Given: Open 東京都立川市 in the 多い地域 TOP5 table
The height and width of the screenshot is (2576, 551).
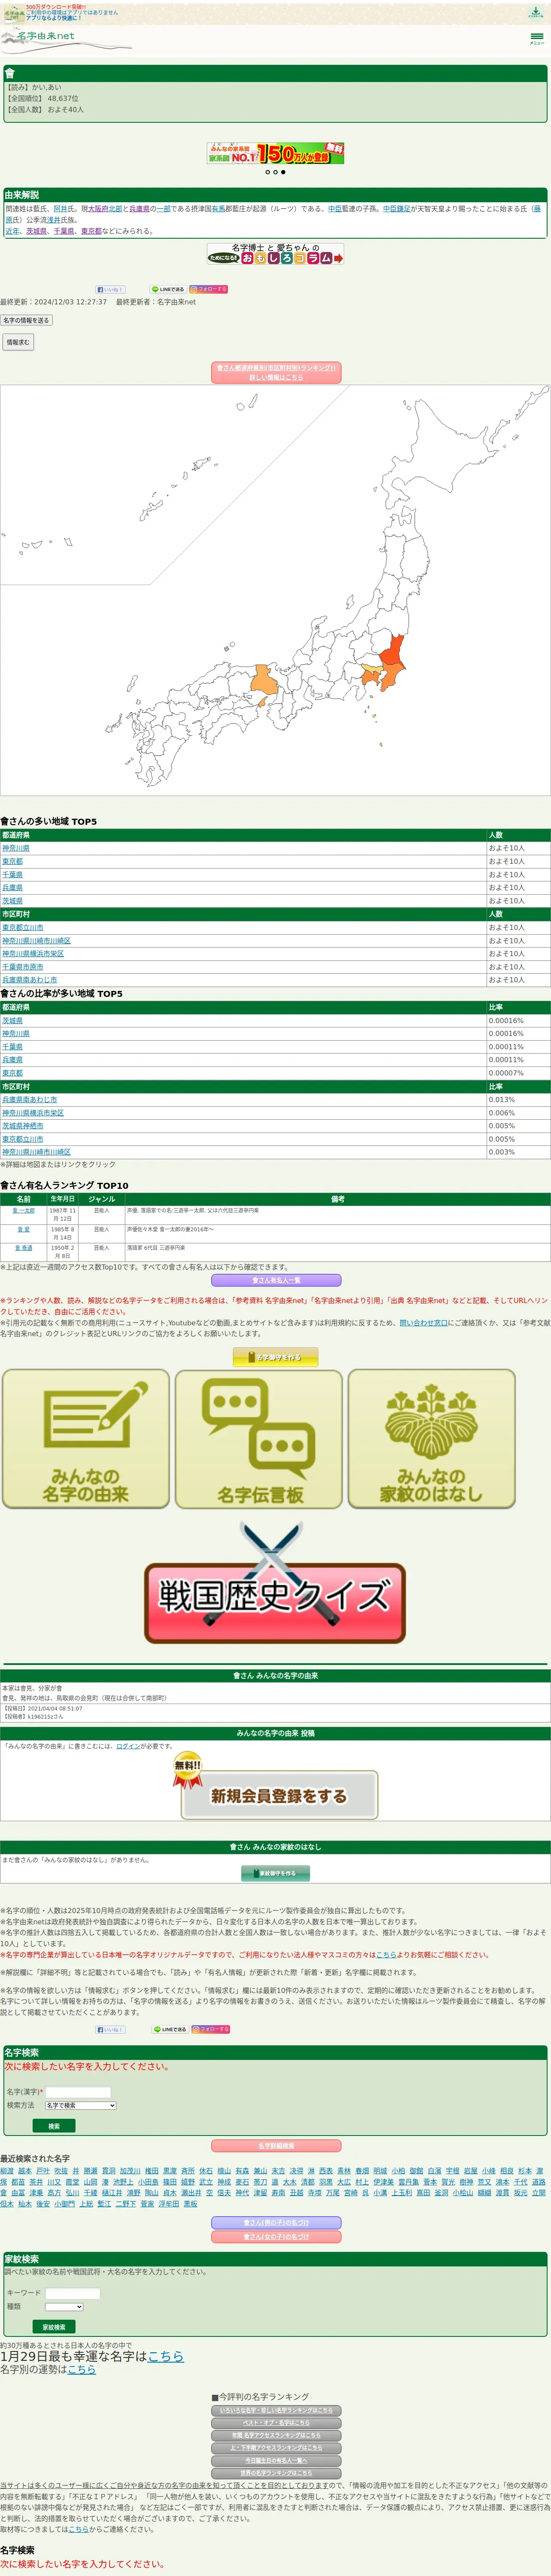Looking at the screenshot, I should coord(23,927).
